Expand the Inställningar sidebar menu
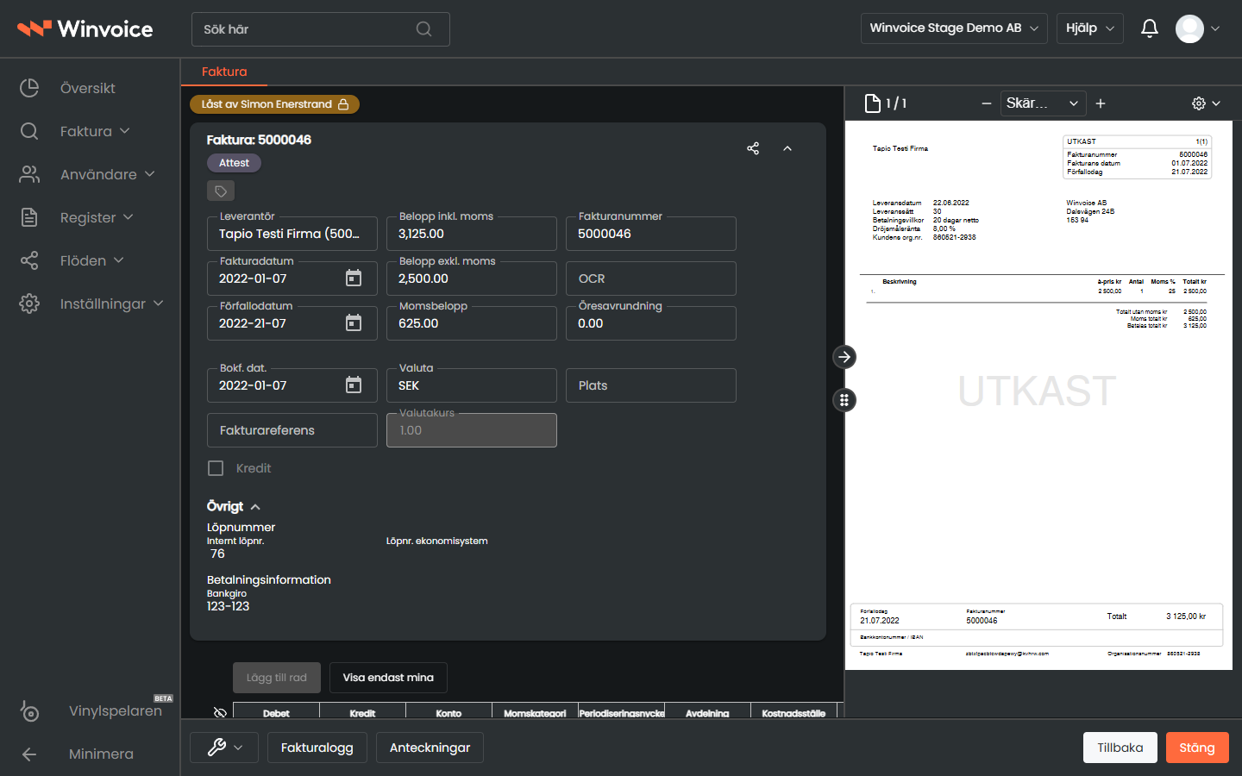This screenshot has width=1242, height=776. pos(91,304)
